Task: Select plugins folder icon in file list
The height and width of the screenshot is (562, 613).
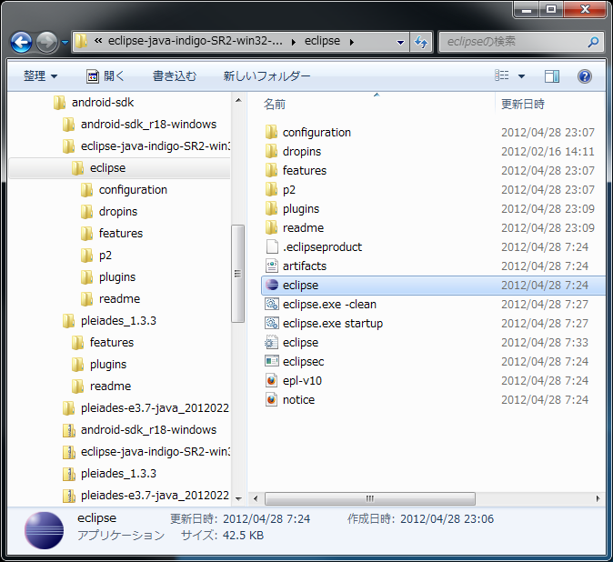Action: (x=272, y=209)
